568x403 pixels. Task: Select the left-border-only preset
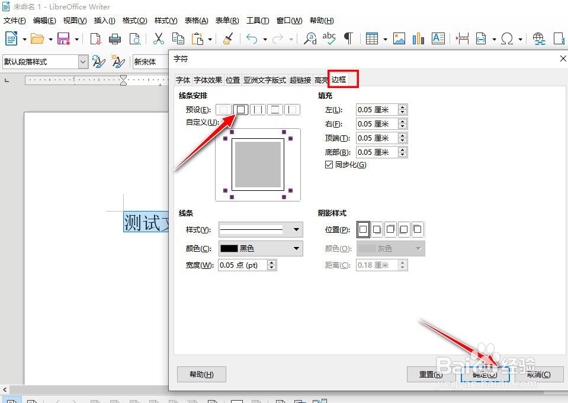(x=292, y=109)
